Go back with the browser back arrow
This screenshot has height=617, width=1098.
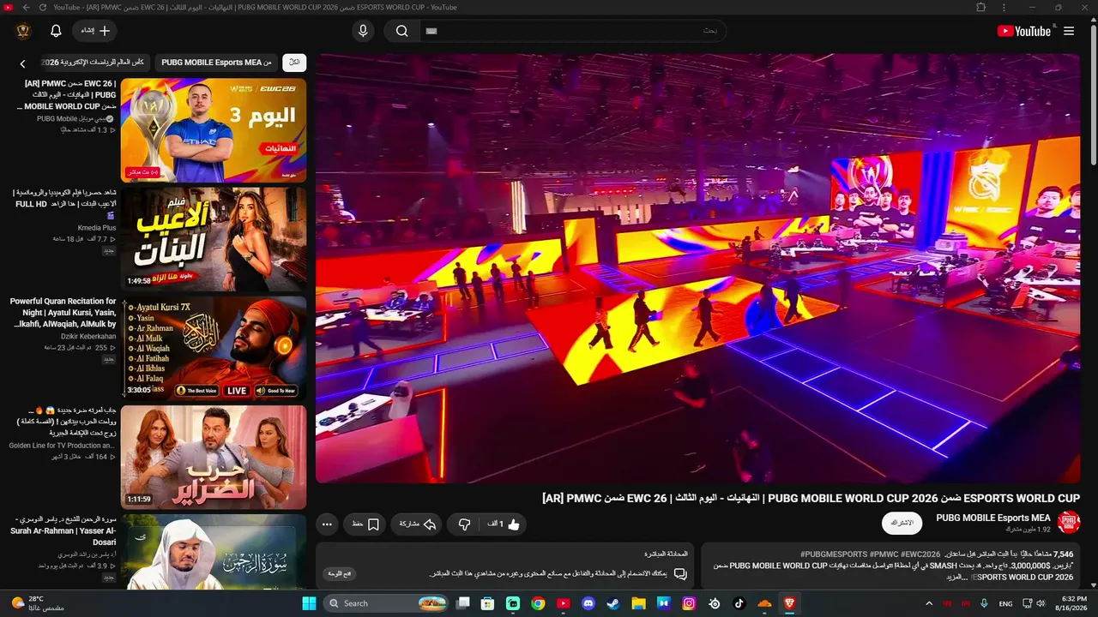[x=26, y=7]
